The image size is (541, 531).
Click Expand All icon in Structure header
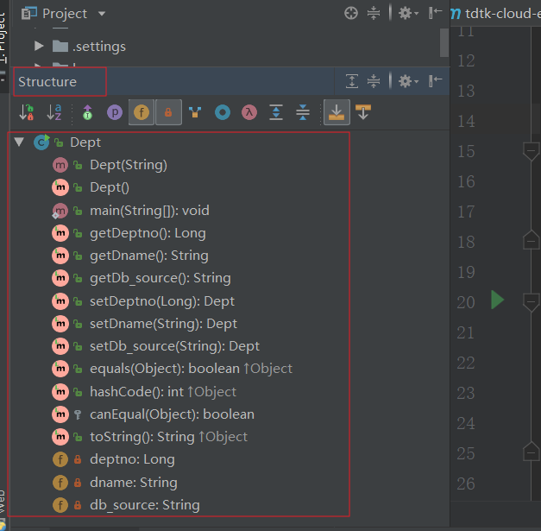351,81
